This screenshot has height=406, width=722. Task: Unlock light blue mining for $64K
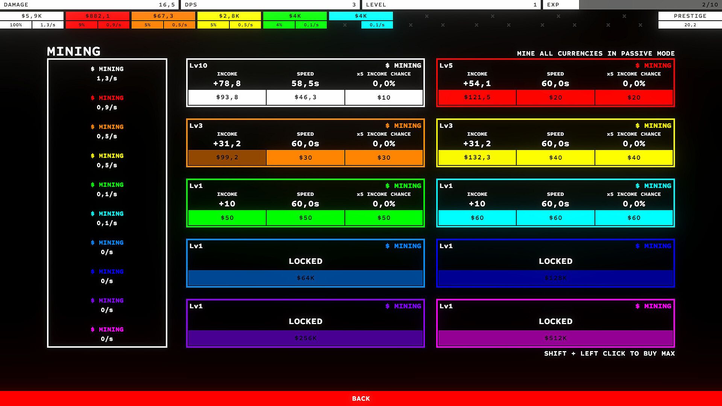click(x=305, y=278)
